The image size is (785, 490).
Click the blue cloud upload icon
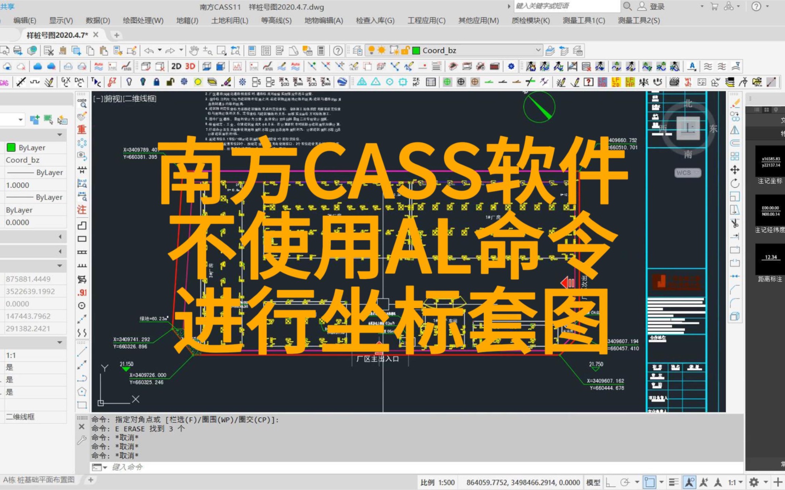(38, 66)
